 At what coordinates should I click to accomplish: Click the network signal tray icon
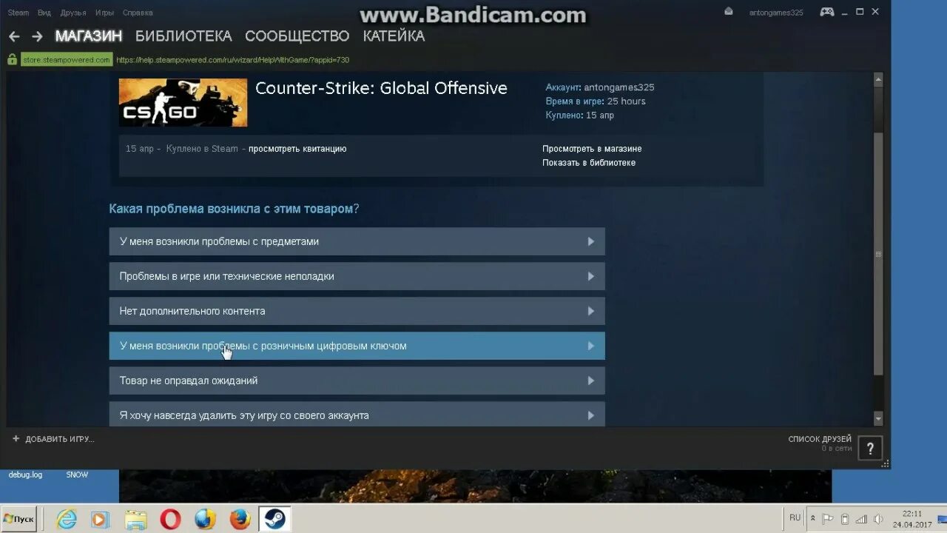point(861,519)
